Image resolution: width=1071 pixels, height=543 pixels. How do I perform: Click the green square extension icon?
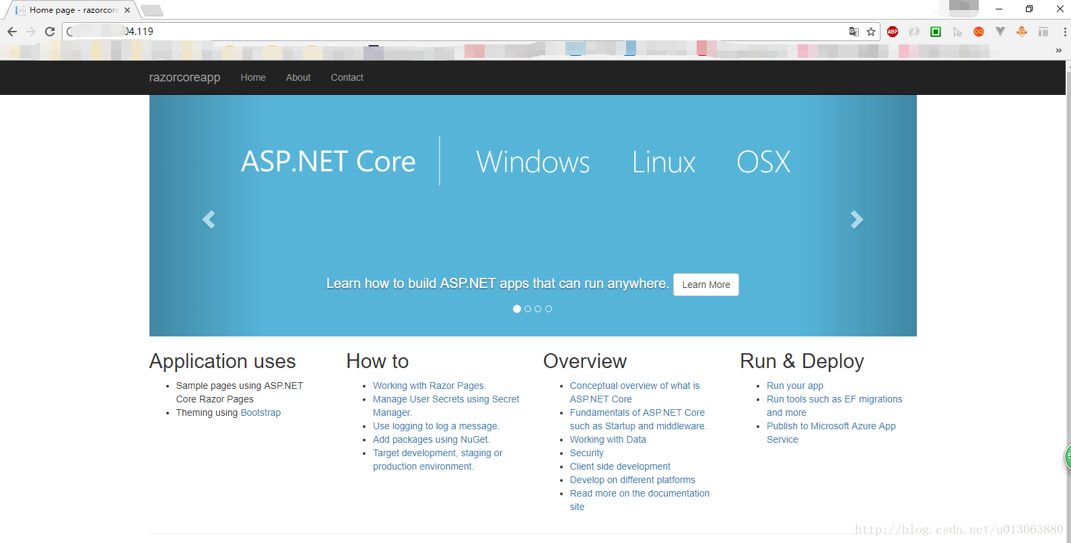(936, 32)
